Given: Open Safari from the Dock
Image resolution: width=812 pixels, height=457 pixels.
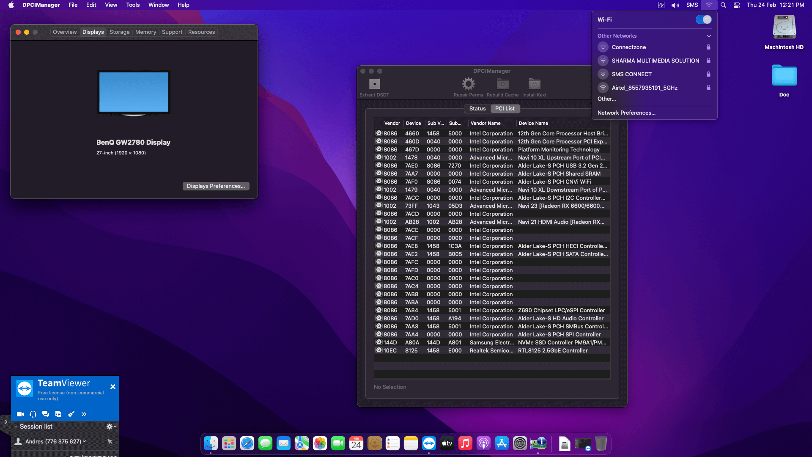Looking at the screenshot, I should click(247, 443).
